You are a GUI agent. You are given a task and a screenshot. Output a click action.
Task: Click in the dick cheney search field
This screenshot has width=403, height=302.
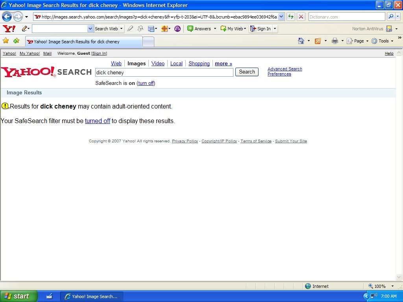pos(164,72)
